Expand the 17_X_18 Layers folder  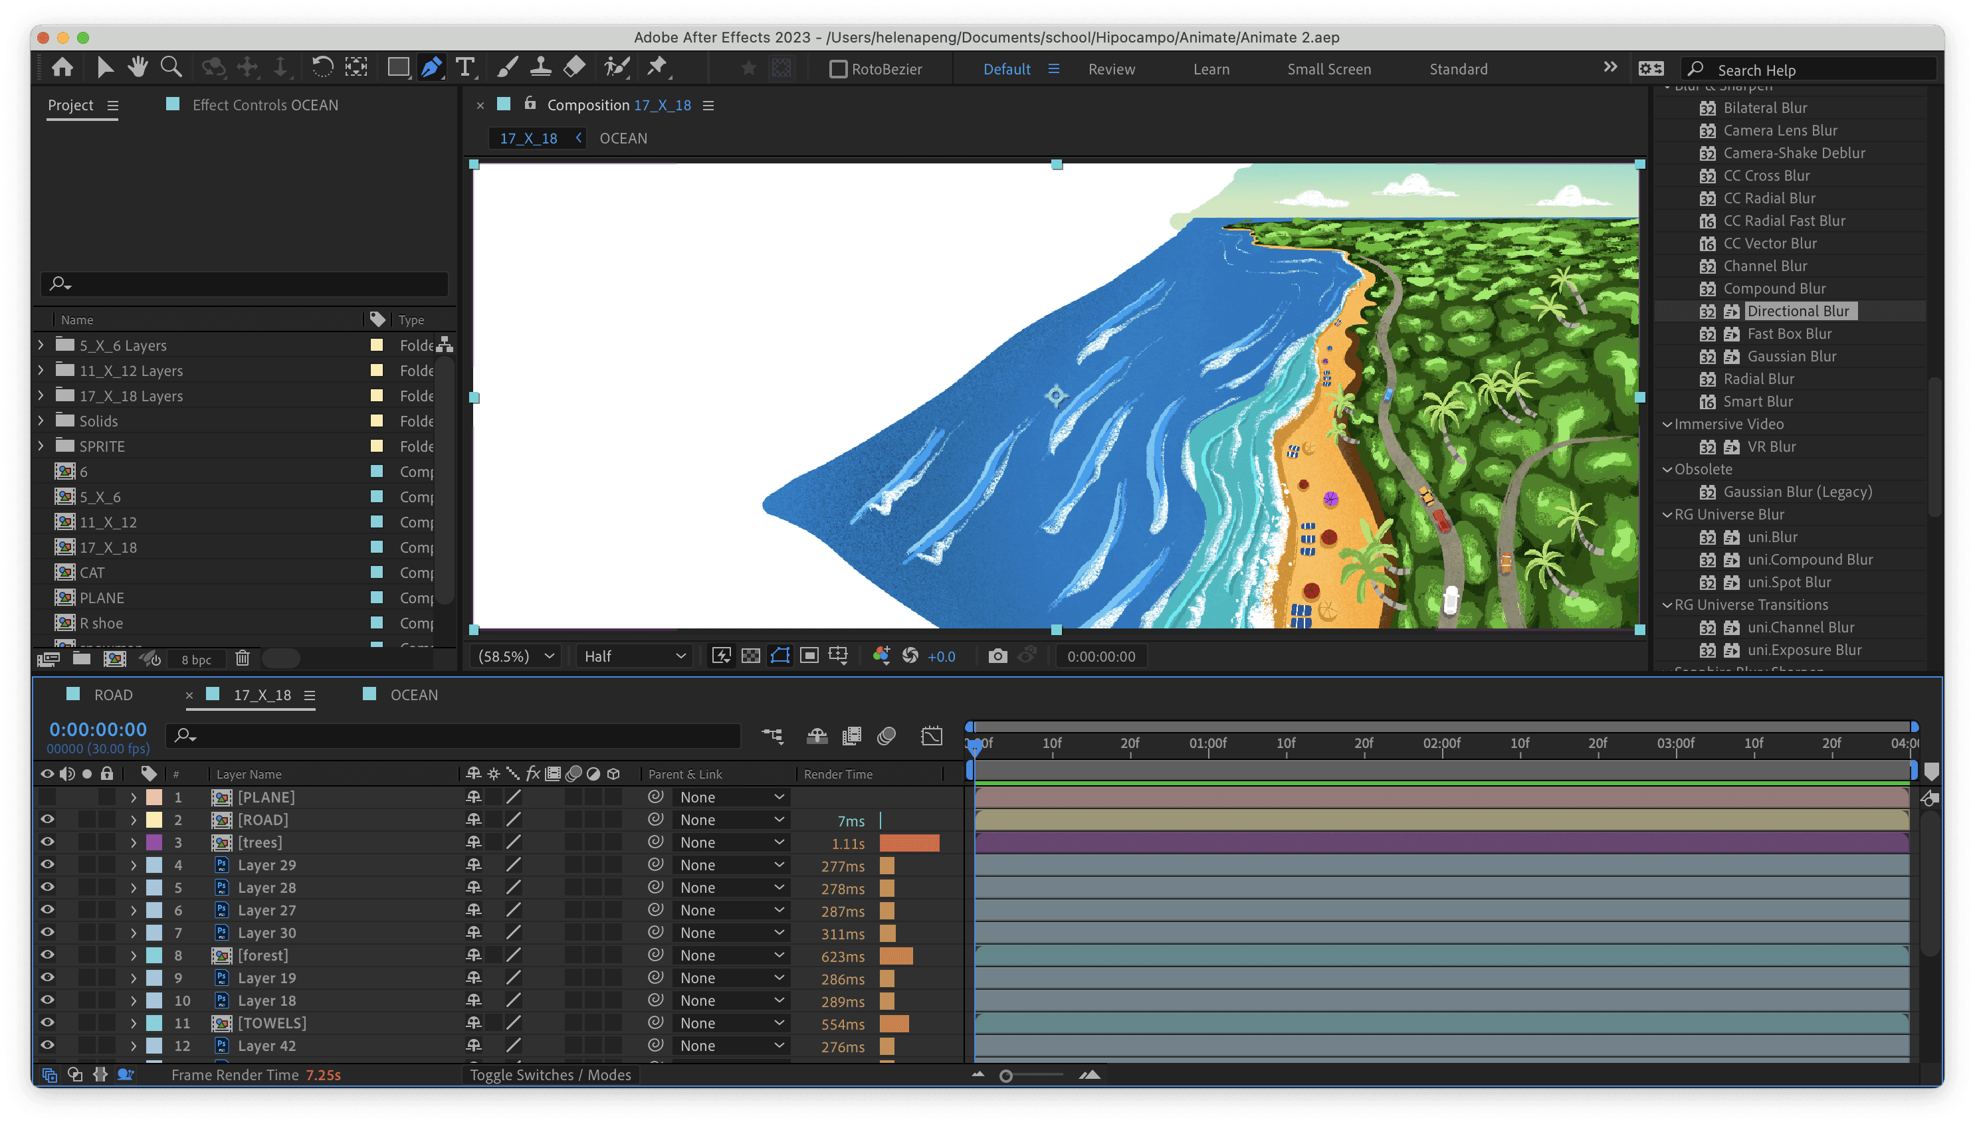(x=41, y=395)
